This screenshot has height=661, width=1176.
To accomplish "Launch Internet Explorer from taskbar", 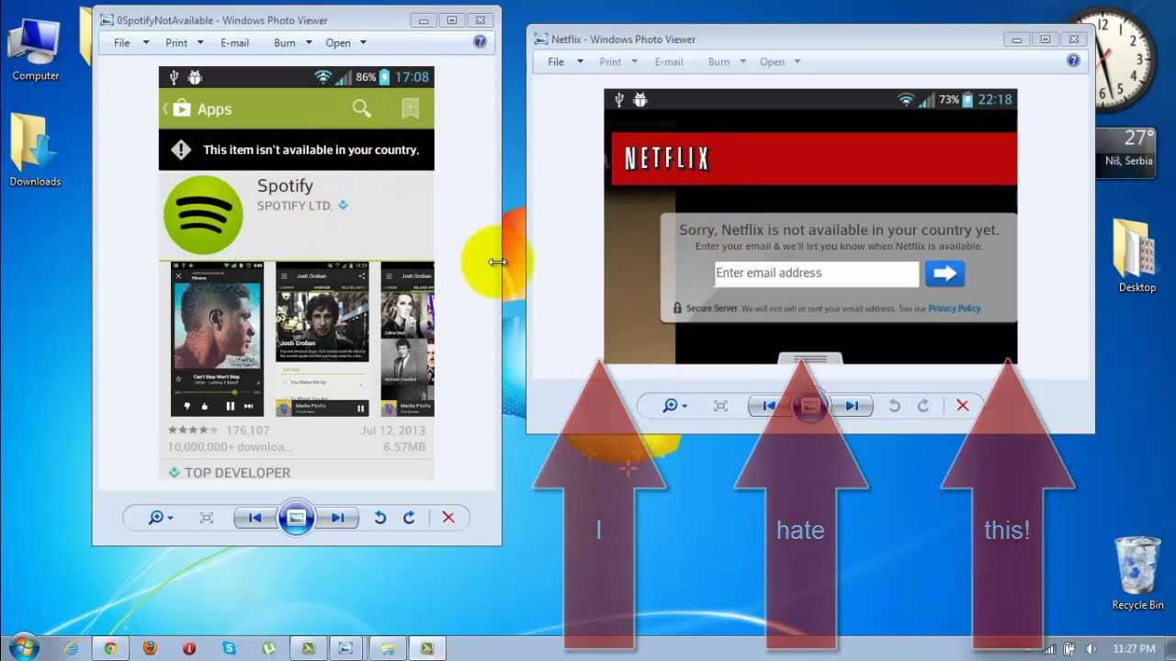I will coord(71,648).
